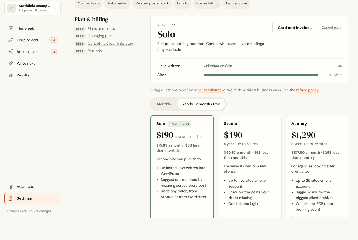Read the refund policy
Viewport: 358px width, 240px height.
(x=307, y=90)
